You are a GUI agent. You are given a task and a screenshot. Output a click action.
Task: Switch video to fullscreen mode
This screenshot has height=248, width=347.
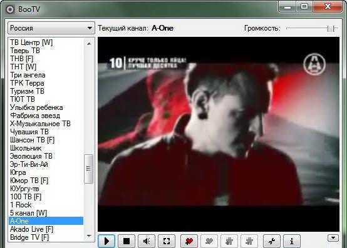point(167,241)
